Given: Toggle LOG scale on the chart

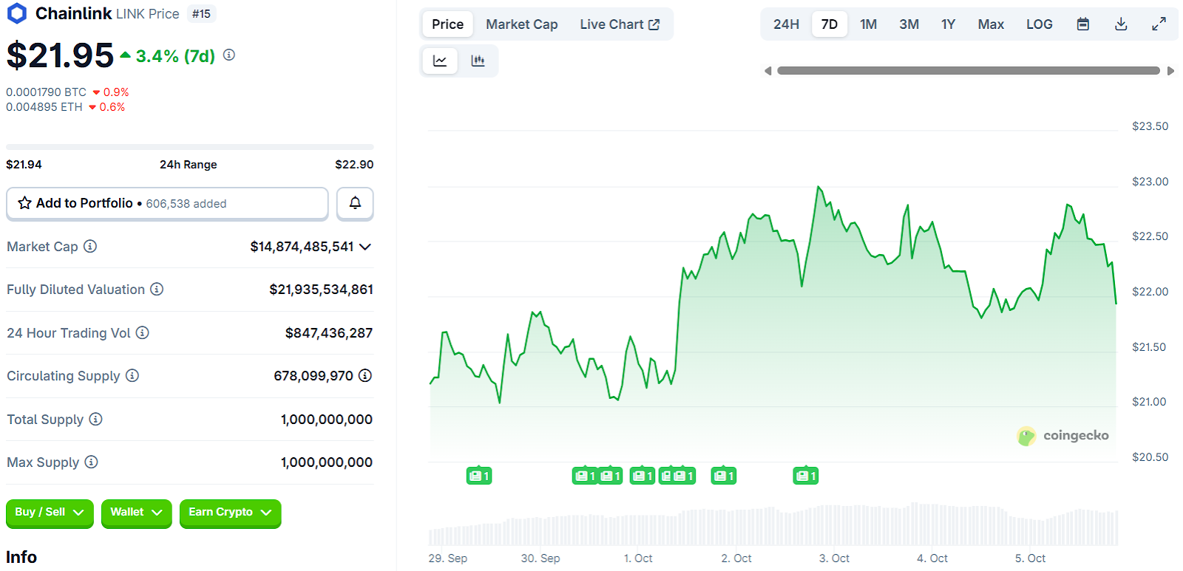Looking at the screenshot, I should pos(1039,24).
